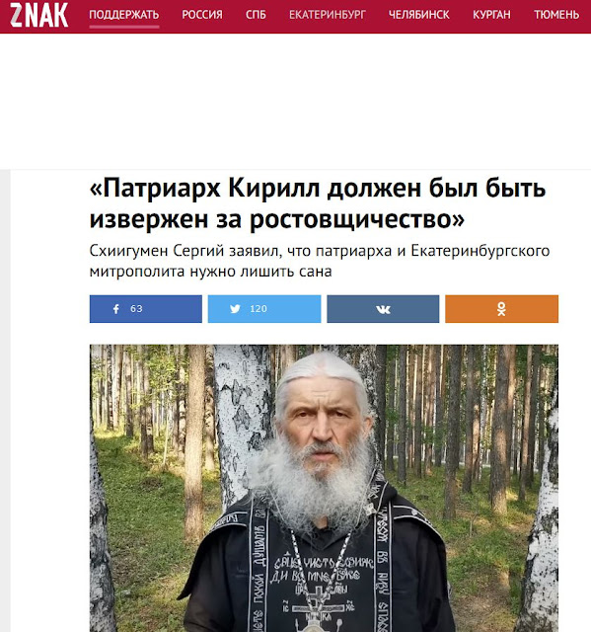591x632 pixels.
Task: Open the КУРГАН section
Action: 491,15
